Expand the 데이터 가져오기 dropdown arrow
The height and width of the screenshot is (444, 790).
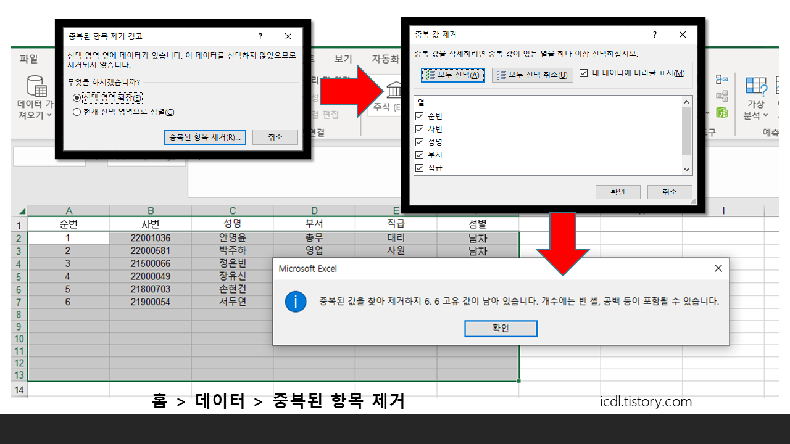point(48,114)
